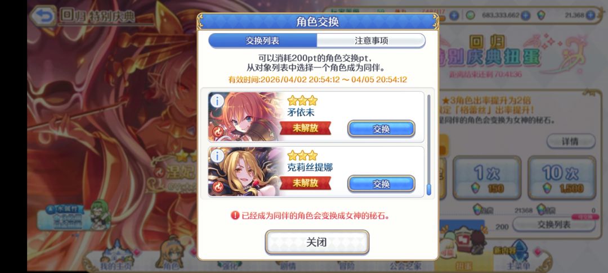608x273 pixels.
Task: Tap the plus icon beside mana 683,333,662
Action: point(525,16)
